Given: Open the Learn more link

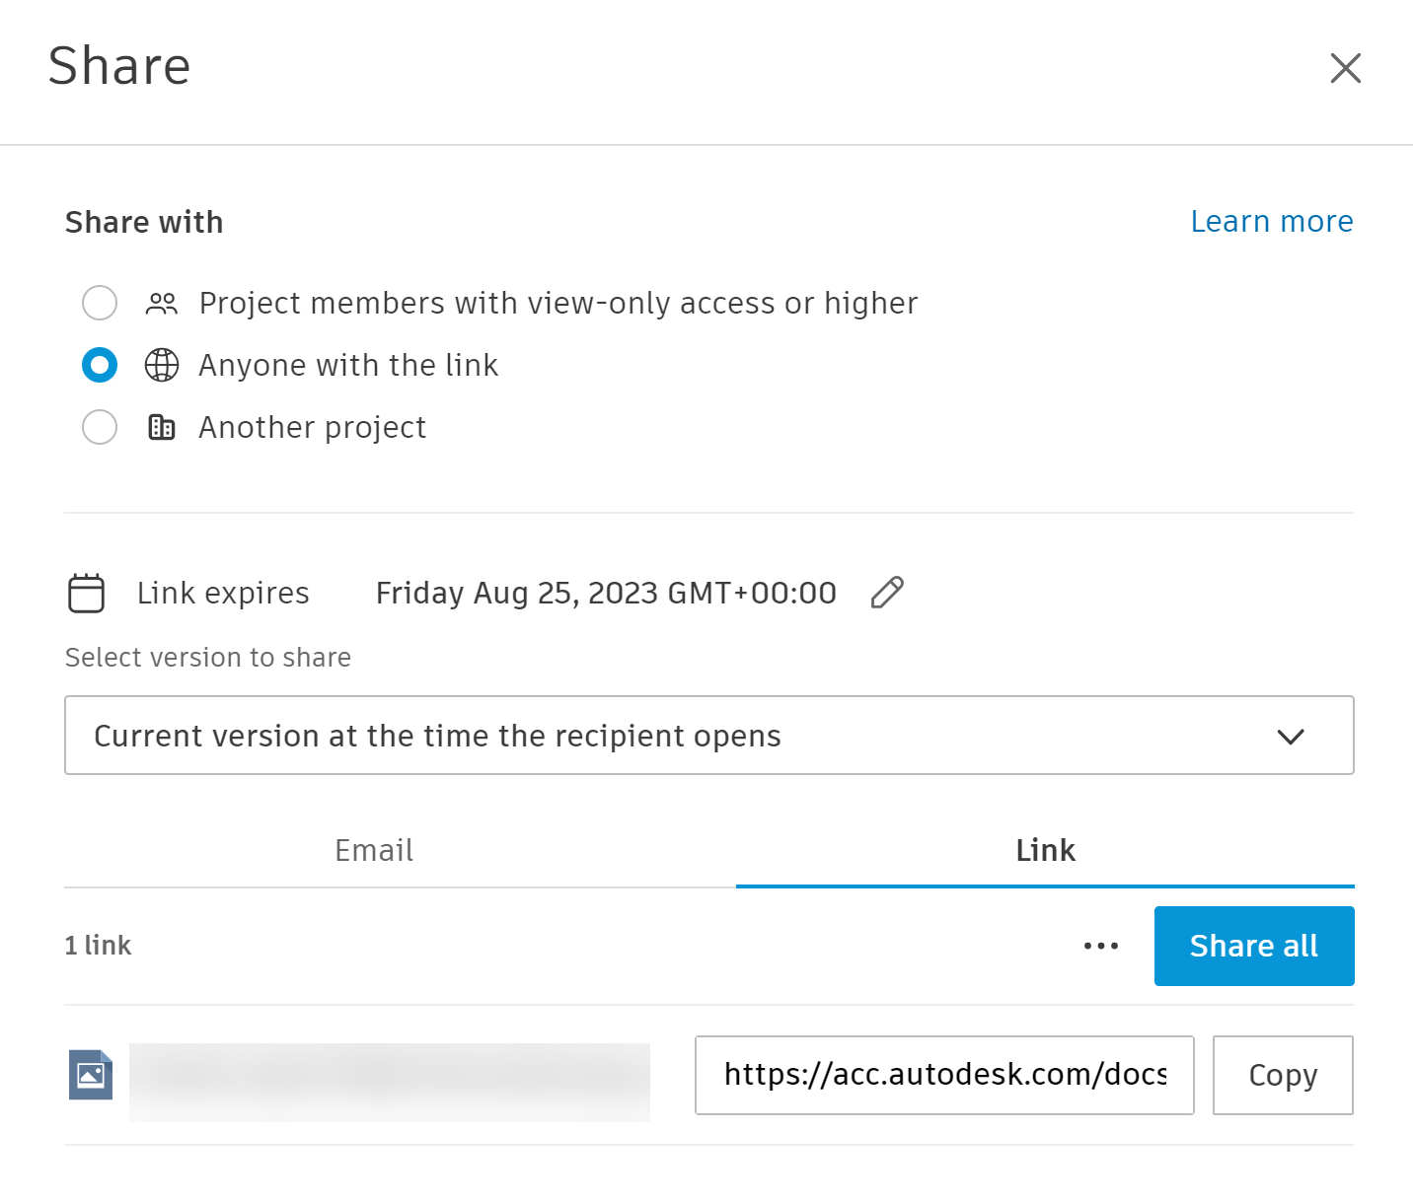Looking at the screenshot, I should pos(1271,222).
